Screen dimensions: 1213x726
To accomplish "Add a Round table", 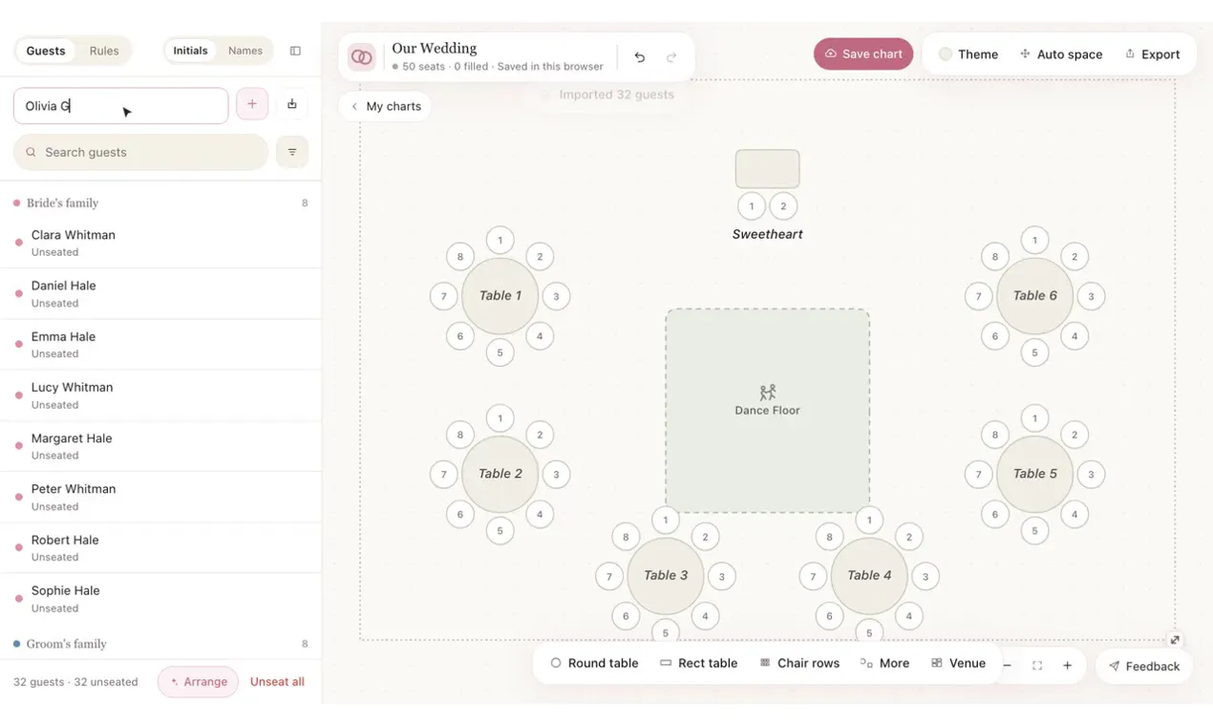I will (x=594, y=663).
